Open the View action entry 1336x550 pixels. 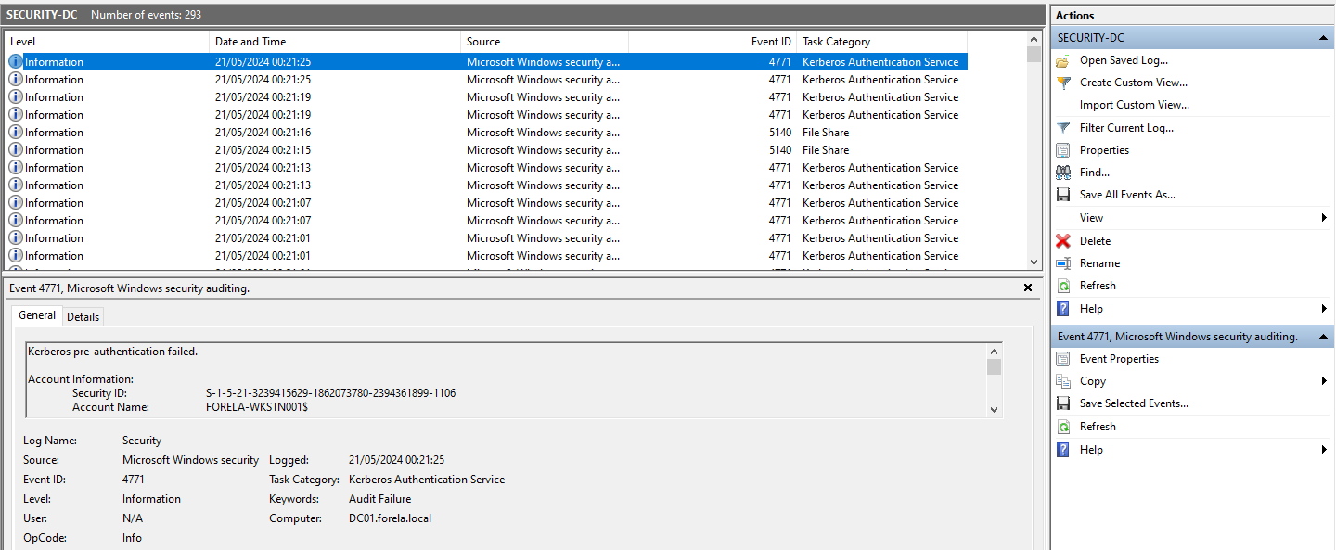1091,218
